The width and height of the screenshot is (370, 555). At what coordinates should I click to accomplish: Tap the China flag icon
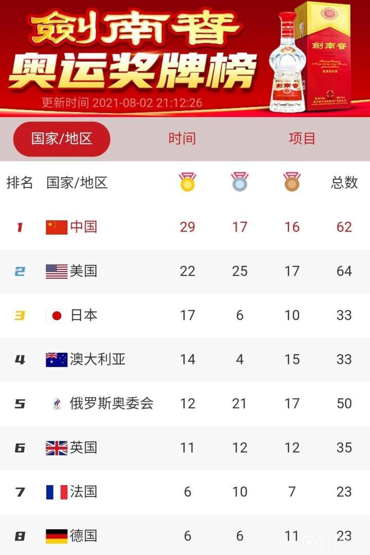pos(57,227)
